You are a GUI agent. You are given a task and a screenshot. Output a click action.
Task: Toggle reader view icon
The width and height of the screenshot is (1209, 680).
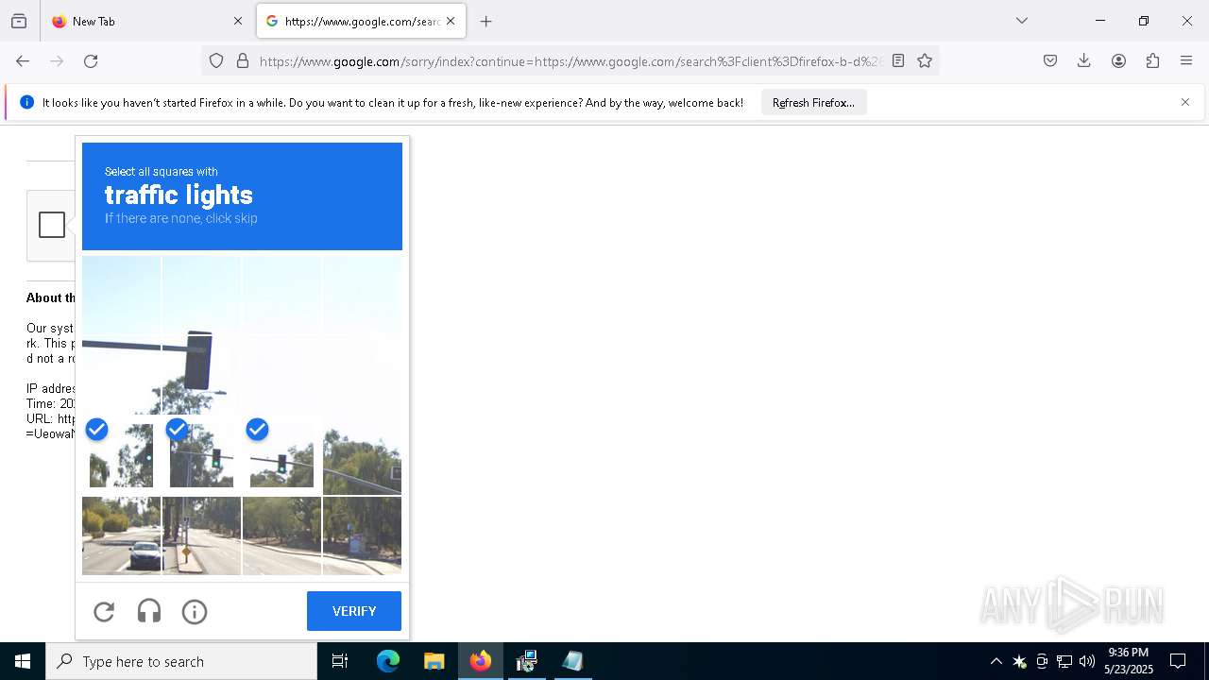point(898,61)
